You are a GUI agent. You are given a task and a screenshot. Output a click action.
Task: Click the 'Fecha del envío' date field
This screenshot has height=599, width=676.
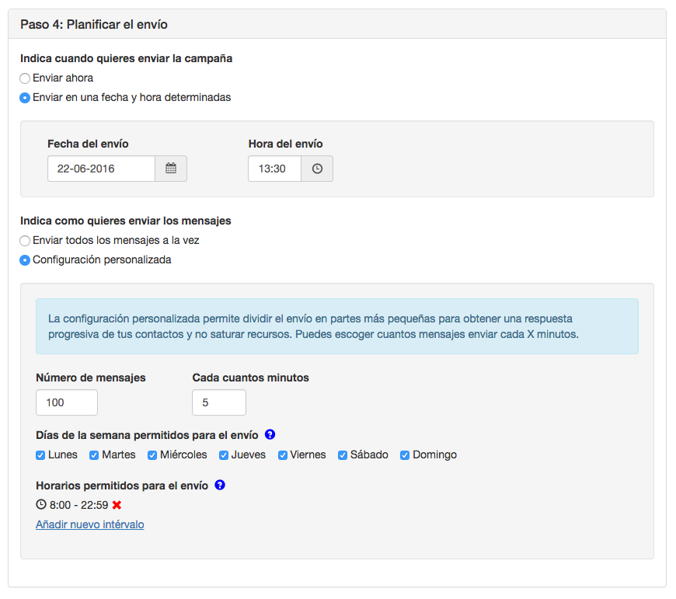tap(101, 169)
